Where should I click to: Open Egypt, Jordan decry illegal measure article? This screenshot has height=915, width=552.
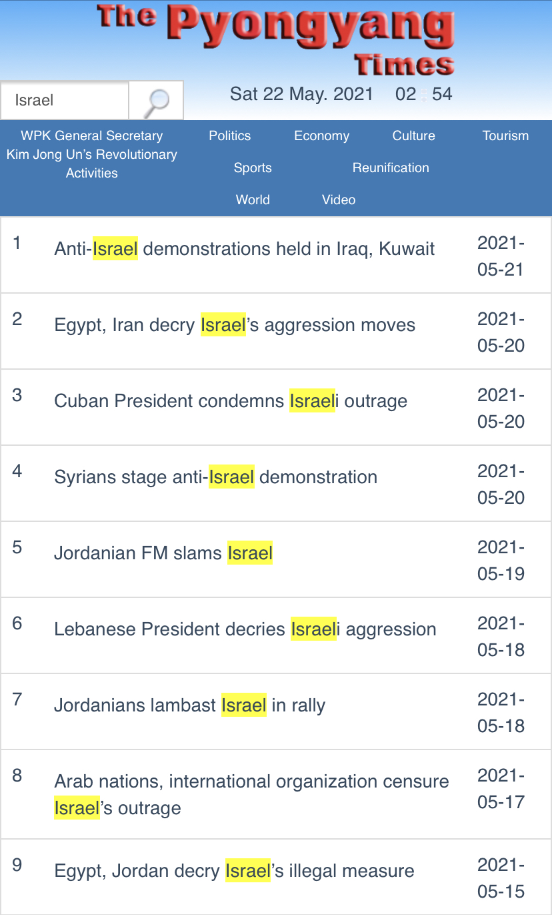[x=234, y=871]
